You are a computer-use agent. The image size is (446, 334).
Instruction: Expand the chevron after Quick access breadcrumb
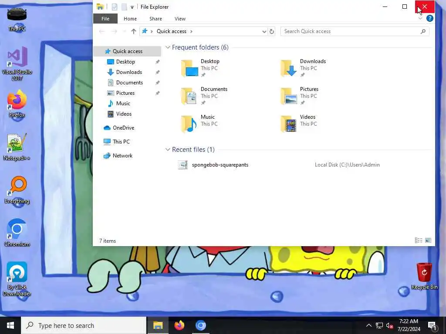coord(191,31)
